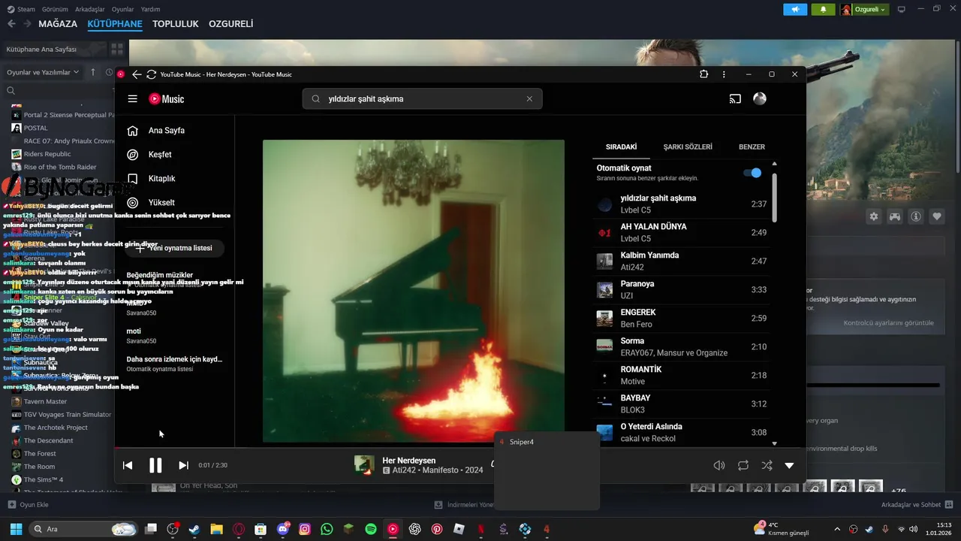
Task: Open TOPLULUK tab in Steam
Action: pyautogui.click(x=176, y=24)
